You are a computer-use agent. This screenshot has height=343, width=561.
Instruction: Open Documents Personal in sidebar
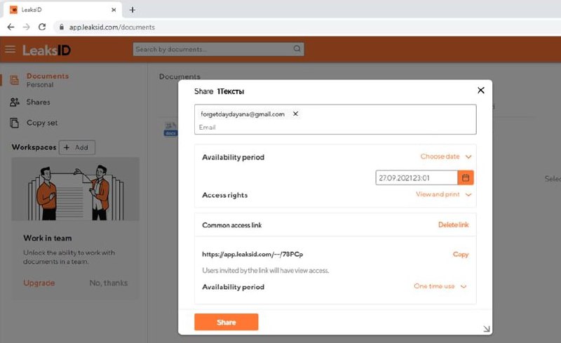(47, 80)
